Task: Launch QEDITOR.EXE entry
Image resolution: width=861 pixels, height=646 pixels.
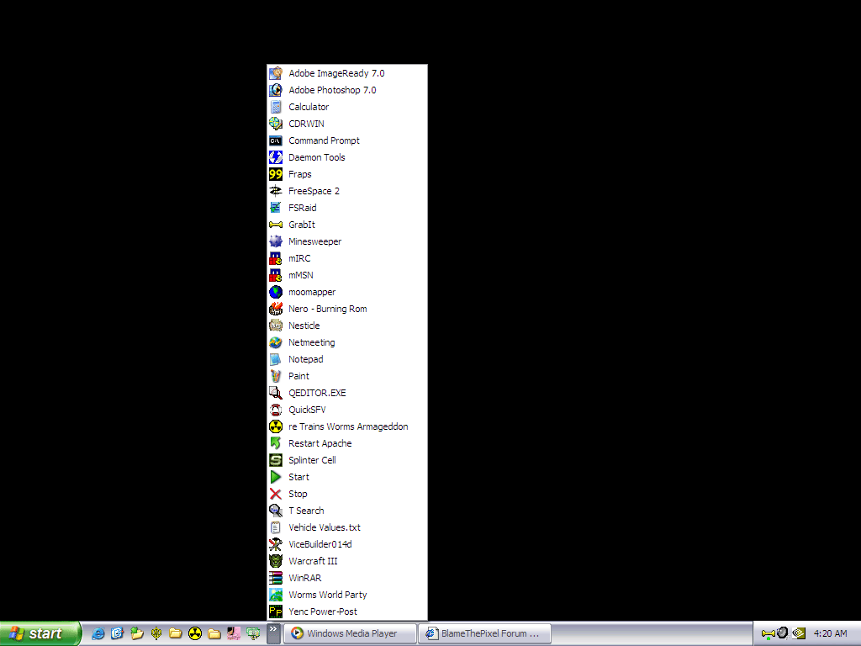Action: pyautogui.click(x=347, y=393)
